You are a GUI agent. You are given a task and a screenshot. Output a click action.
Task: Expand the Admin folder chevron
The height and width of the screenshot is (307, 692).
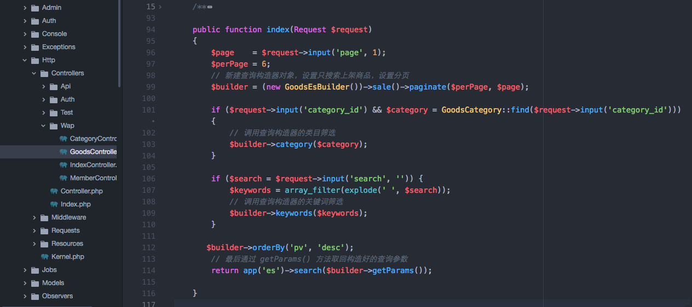pos(25,8)
